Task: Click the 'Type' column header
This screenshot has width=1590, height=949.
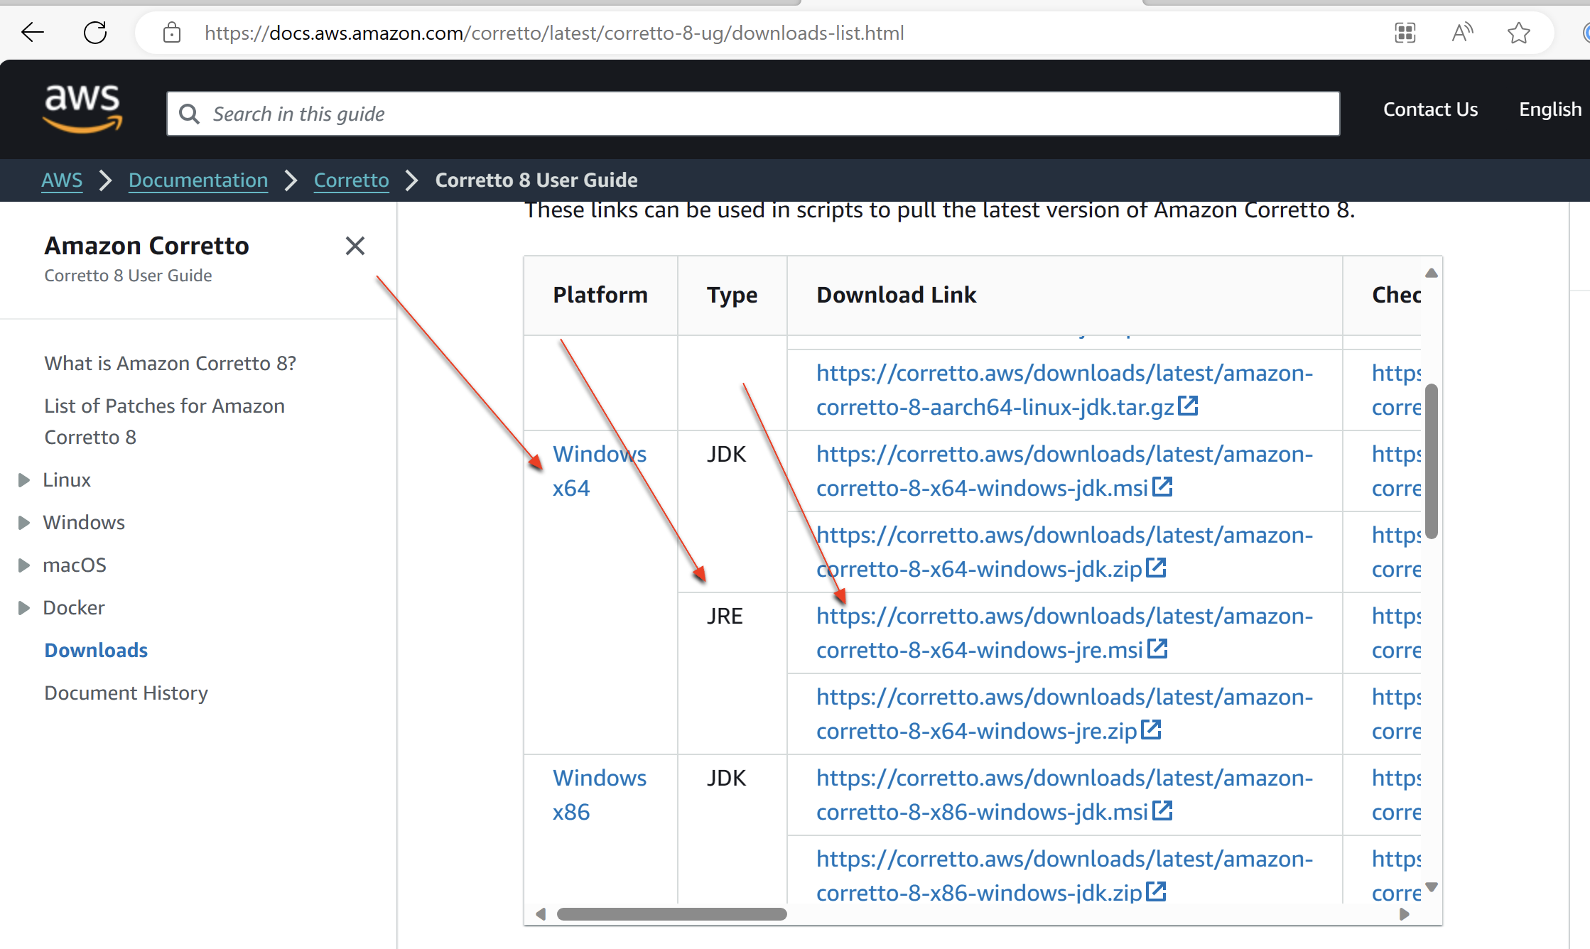Action: pyautogui.click(x=732, y=295)
